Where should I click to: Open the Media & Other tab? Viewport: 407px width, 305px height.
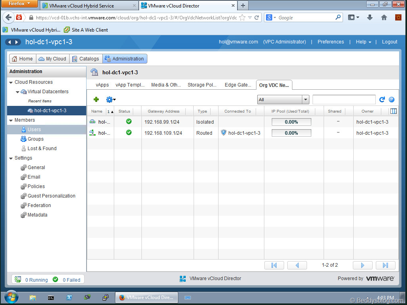[x=166, y=85]
